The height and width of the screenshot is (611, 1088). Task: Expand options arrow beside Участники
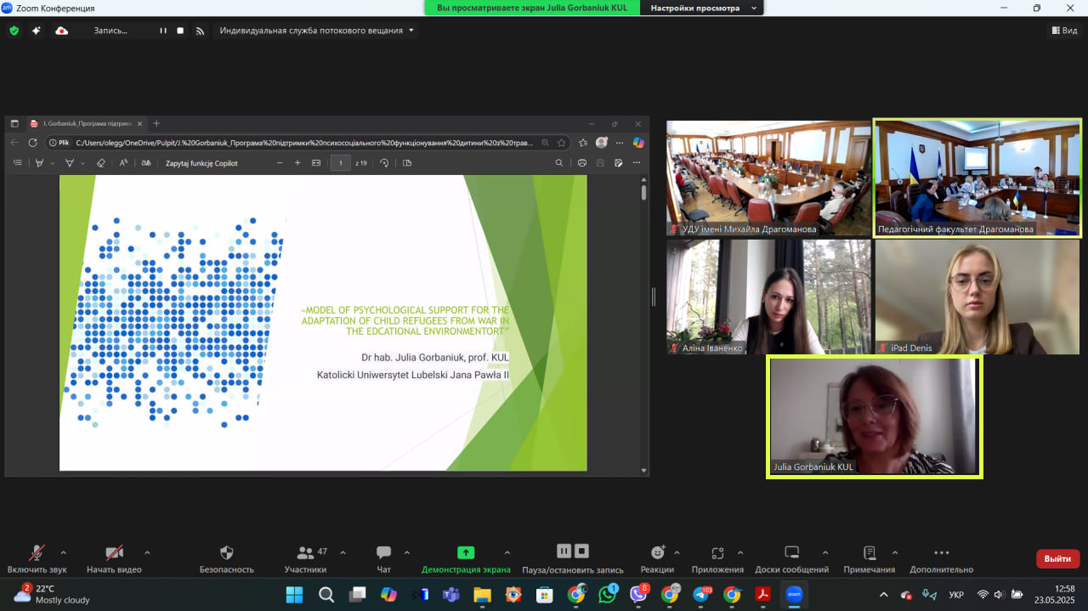click(x=342, y=552)
